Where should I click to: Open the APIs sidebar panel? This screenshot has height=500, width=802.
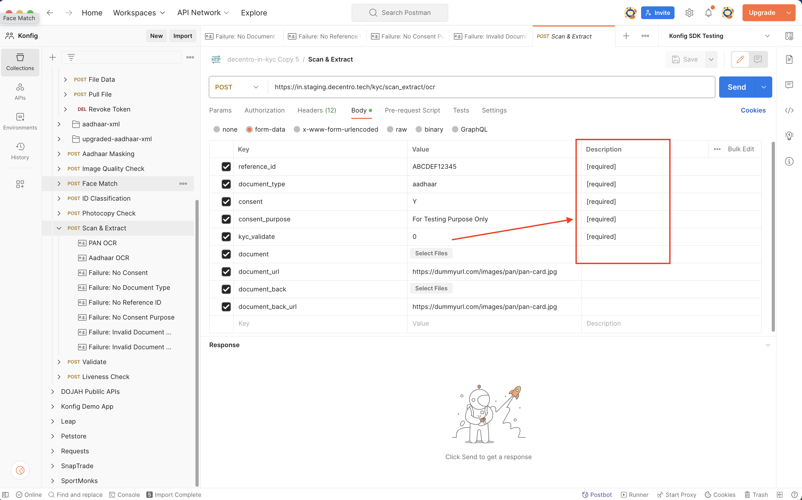pos(20,92)
